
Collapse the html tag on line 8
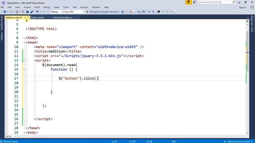[x=24, y=38]
